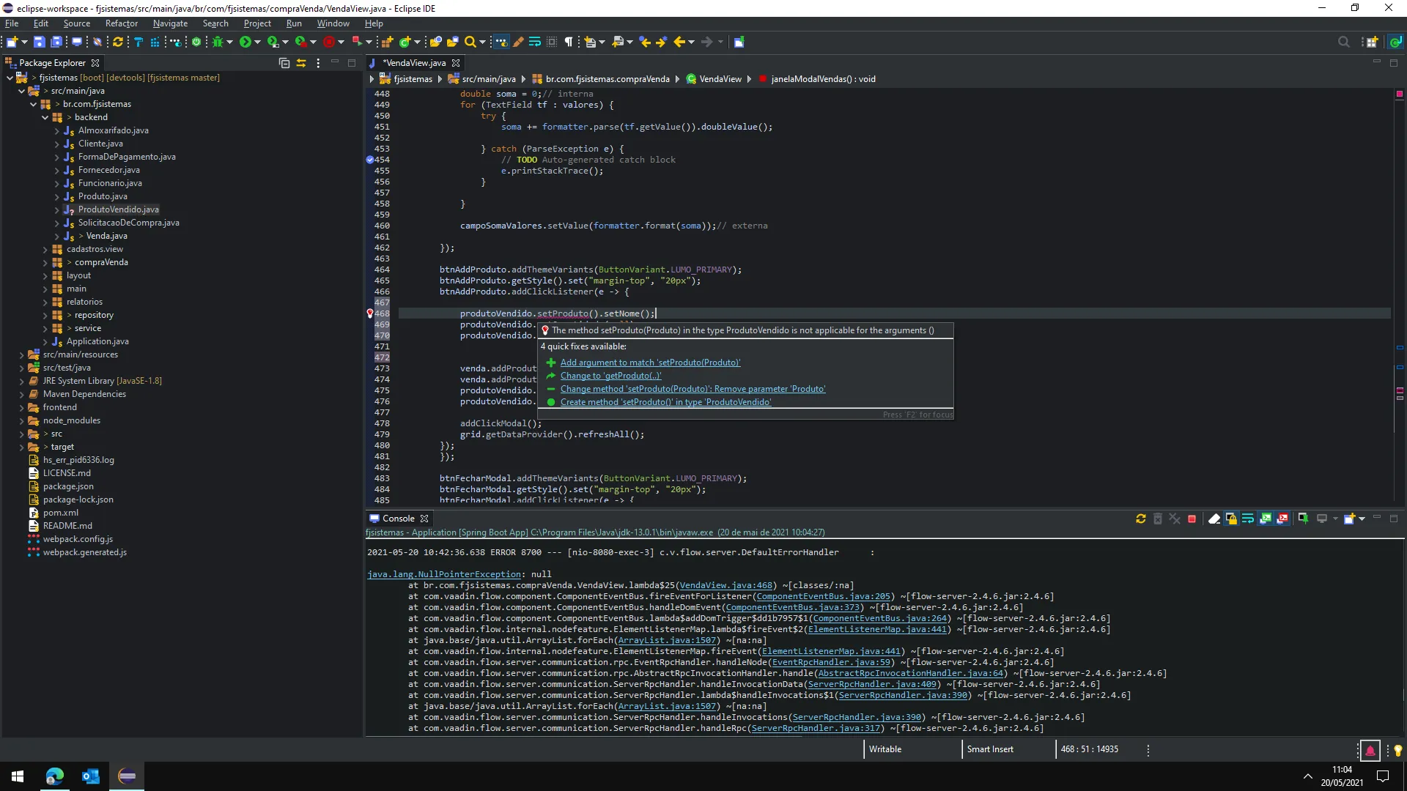Screen dimensions: 1407x791
Task: Open java.lang.NullPointerException link in Console
Action: click(443, 574)
